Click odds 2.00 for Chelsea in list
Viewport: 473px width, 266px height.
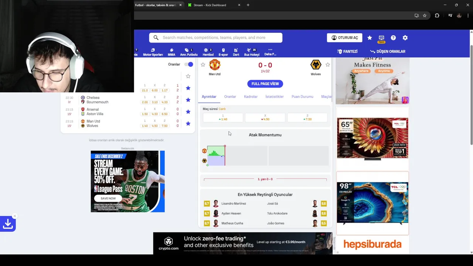[145, 102]
